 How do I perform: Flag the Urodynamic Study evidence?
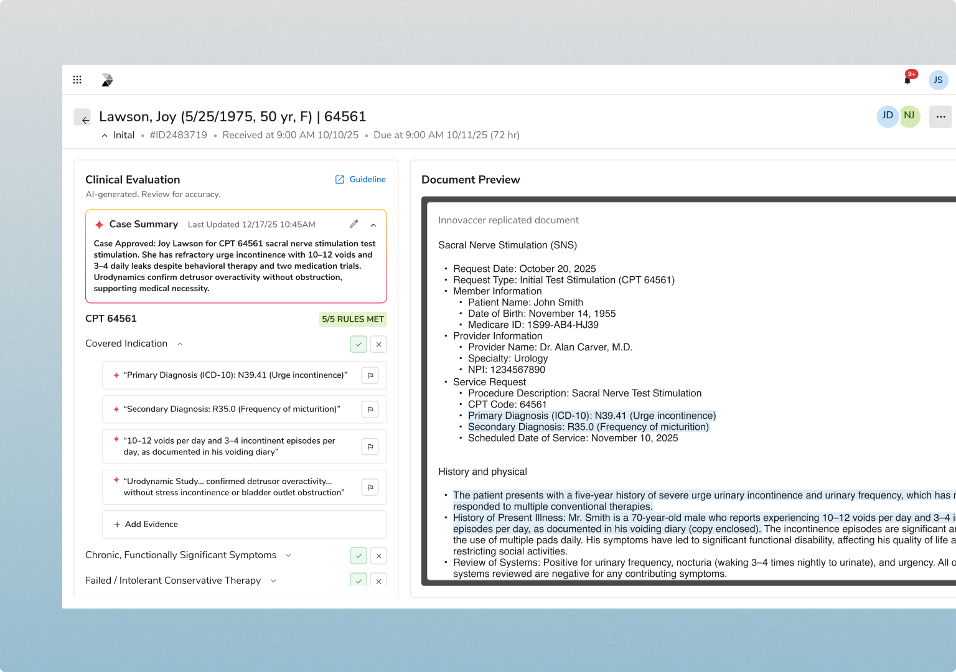pos(370,487)
